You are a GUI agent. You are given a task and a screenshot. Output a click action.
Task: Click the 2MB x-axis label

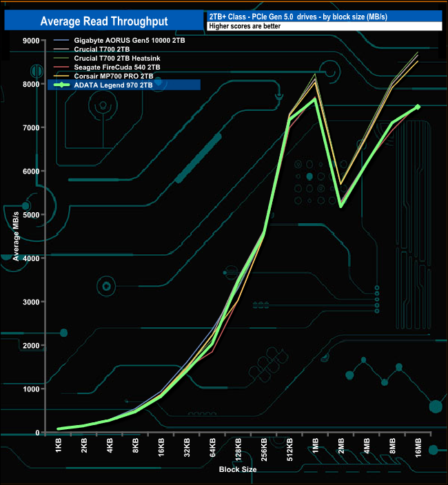(341, 446)
